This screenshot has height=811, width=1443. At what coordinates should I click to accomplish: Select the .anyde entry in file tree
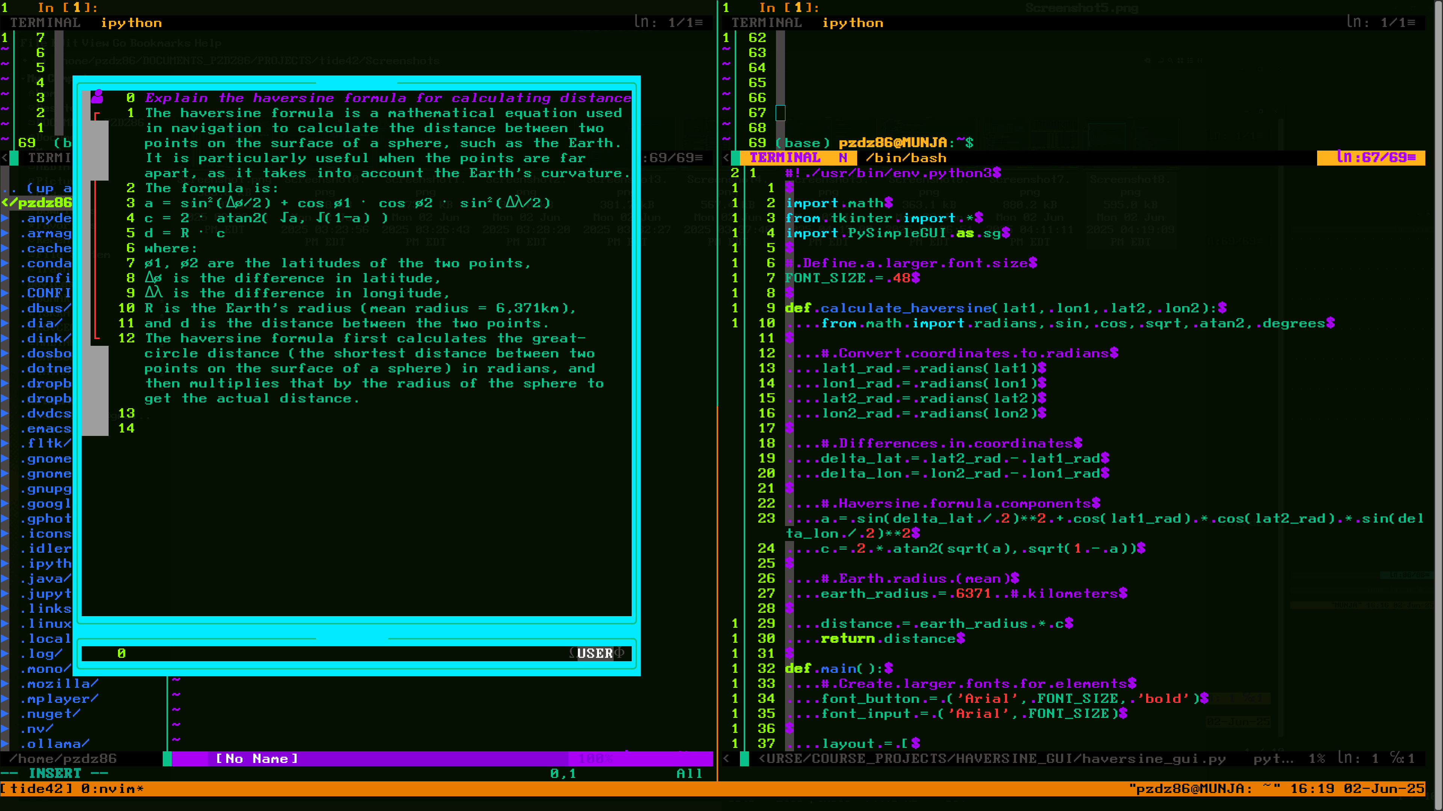click(x=45, y=218)
